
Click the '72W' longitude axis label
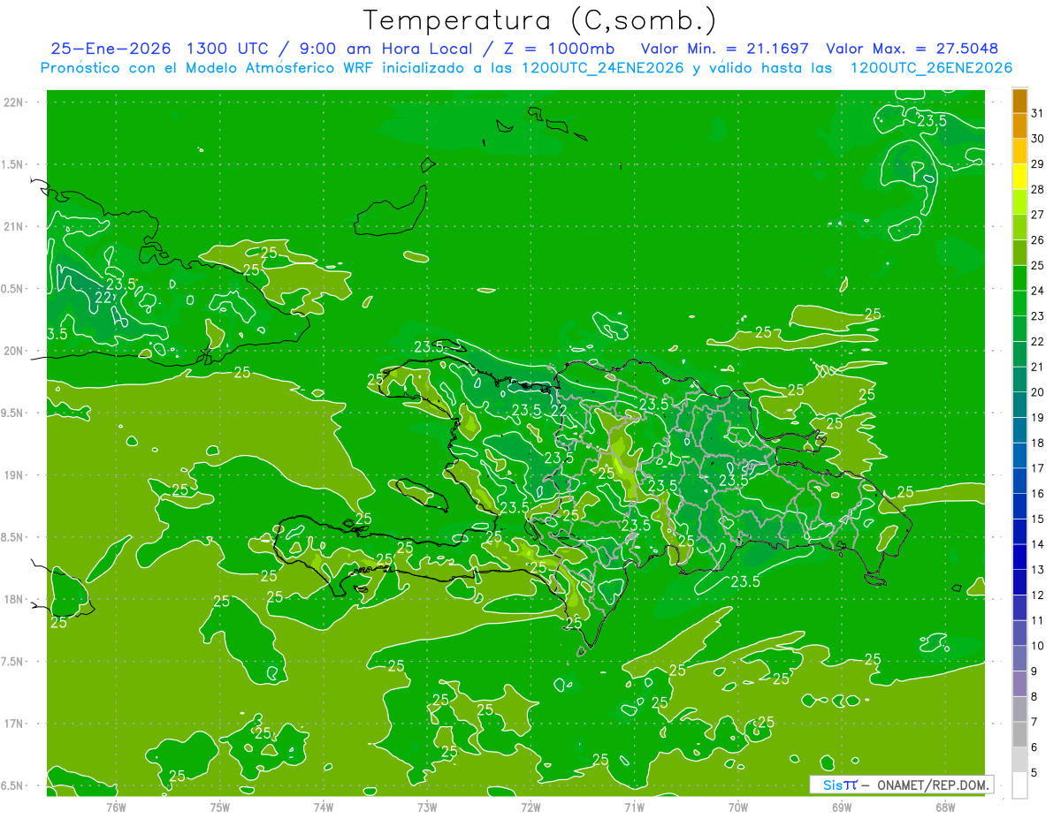[530, 807]
